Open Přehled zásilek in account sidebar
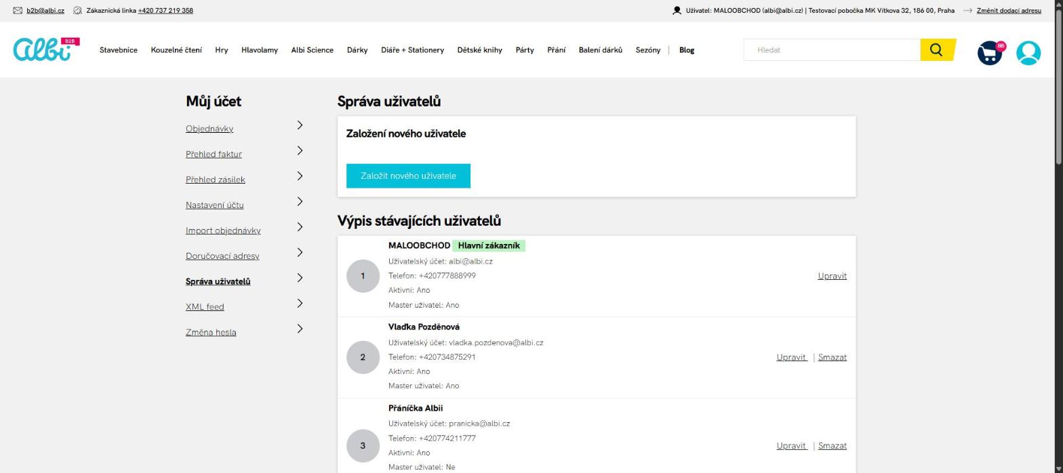The image size is (1063, 473). tap(216, 180)
